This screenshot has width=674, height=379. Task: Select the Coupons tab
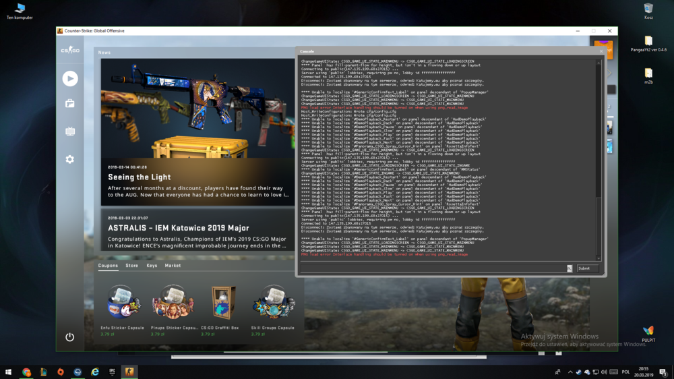(x=108, y=266)
